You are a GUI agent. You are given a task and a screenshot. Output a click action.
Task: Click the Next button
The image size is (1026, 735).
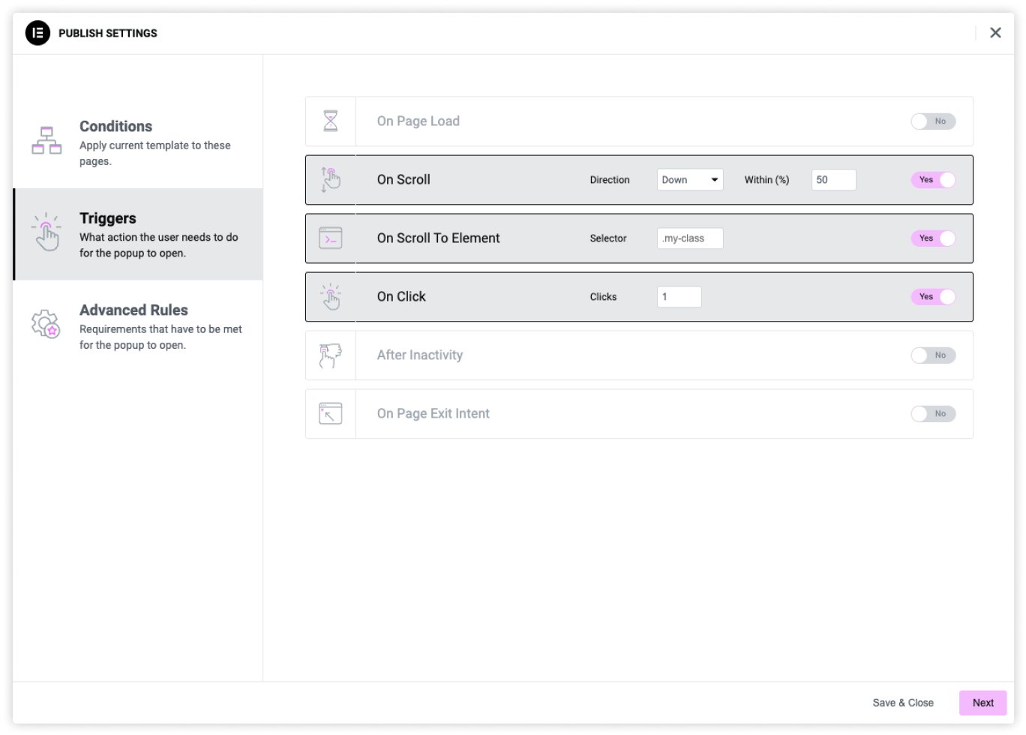click(x=982, y=703)
